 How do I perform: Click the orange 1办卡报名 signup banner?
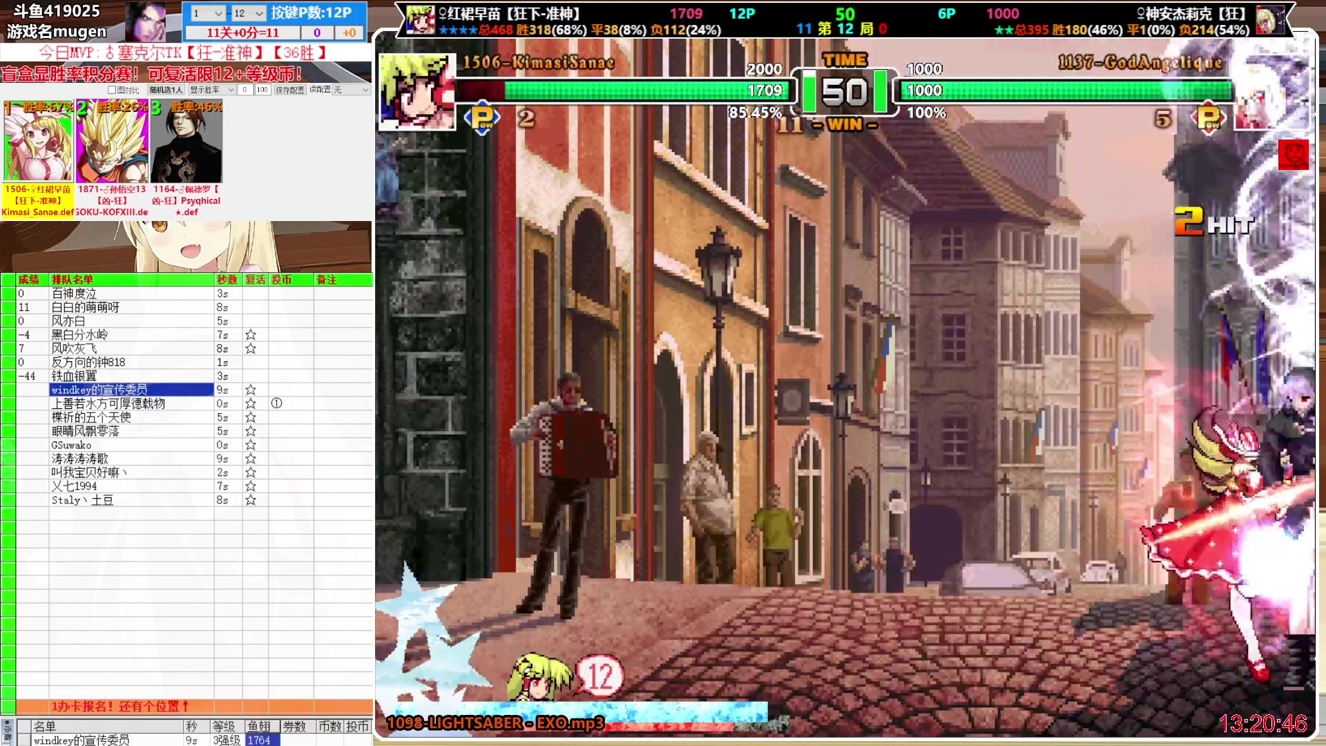coord(194,706)
